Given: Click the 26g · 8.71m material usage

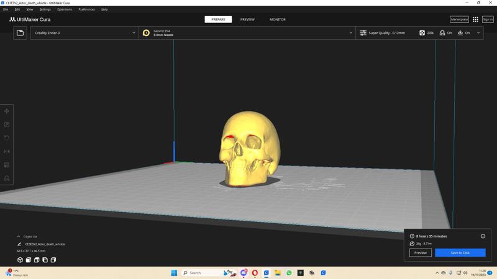Looking at the screenshot, I should click(424, 244).
